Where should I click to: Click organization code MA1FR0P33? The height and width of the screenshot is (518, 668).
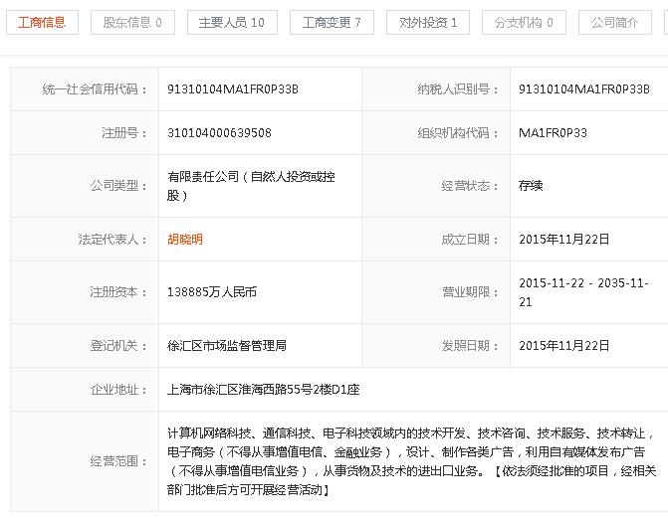pyautogui.click(x=553, y=132)
